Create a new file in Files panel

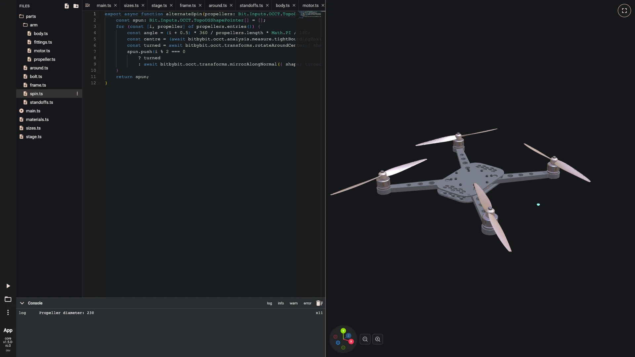66,6
